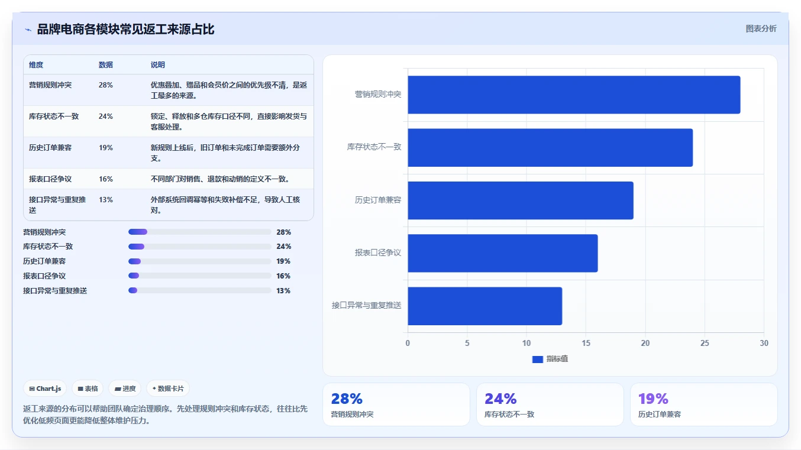Click the x-axis tick label 15
801x450 pixels.
point(586,343)
